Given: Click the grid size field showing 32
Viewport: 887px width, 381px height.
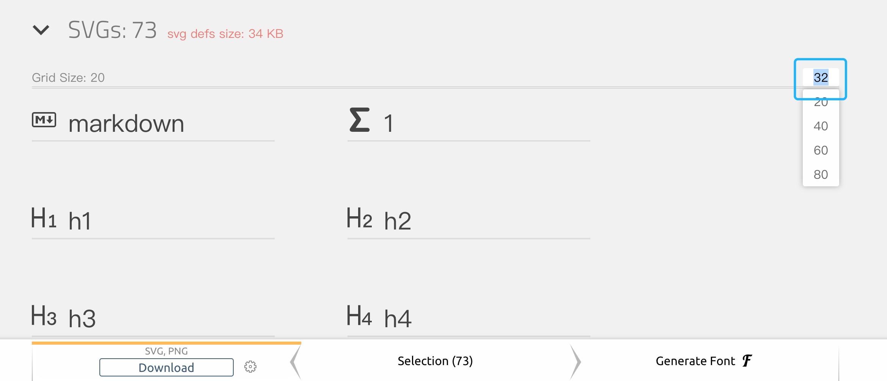Looking at the screenshot, I should 821,78.
